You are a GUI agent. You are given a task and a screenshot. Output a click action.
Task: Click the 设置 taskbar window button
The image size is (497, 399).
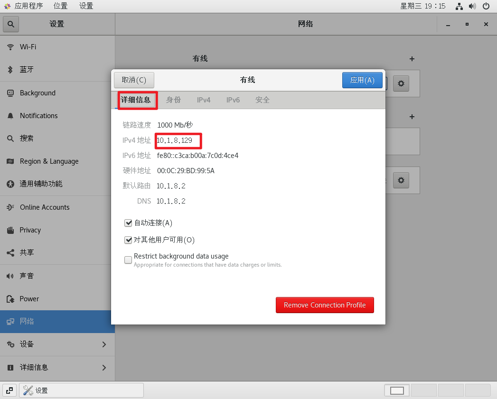(x=82, y=390)
